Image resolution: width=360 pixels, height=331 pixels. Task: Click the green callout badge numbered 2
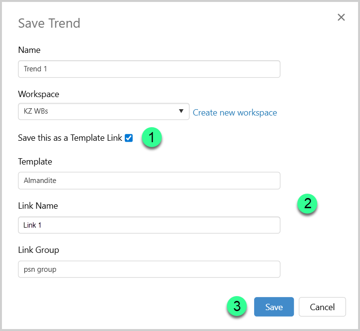[x=307, y=203]
